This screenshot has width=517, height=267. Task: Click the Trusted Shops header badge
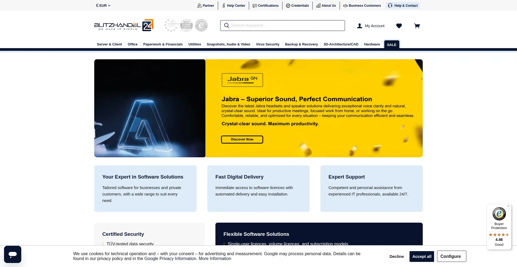pyautogui.click(x=201, y=26)
